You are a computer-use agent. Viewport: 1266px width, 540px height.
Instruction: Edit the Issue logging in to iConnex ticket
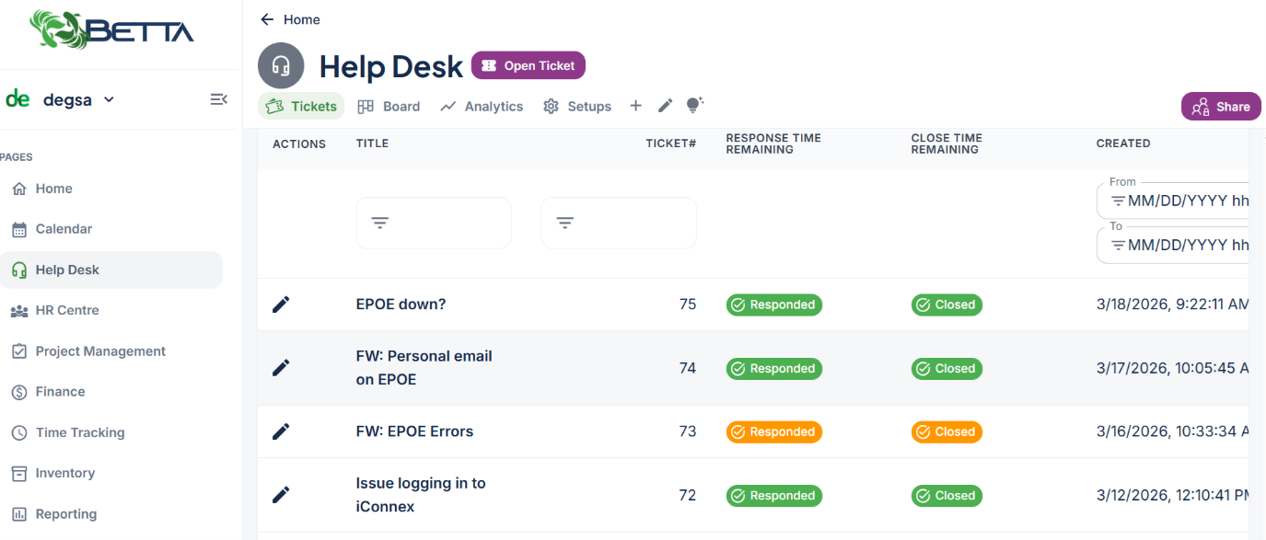coord(281,495)
